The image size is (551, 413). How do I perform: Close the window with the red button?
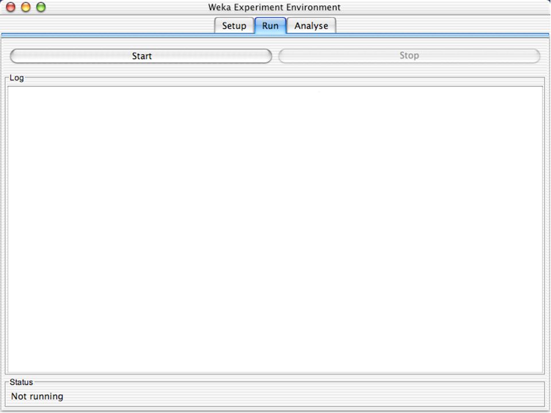click(x=11, y=7)
